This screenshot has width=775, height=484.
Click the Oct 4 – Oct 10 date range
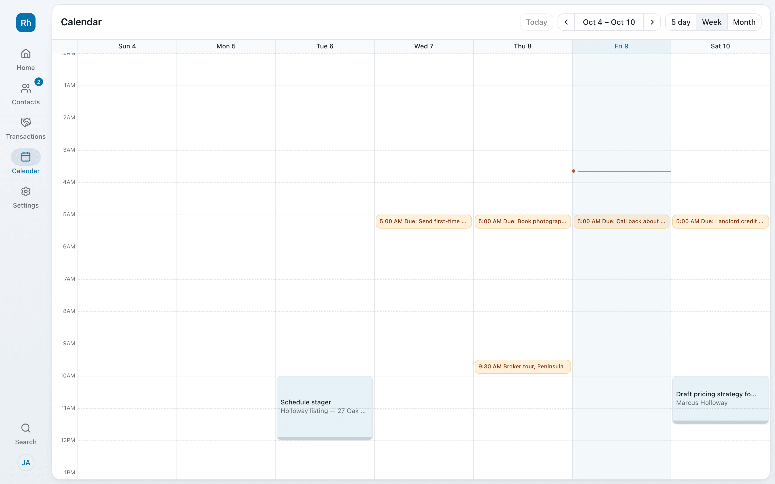click(x=609, y=22)
